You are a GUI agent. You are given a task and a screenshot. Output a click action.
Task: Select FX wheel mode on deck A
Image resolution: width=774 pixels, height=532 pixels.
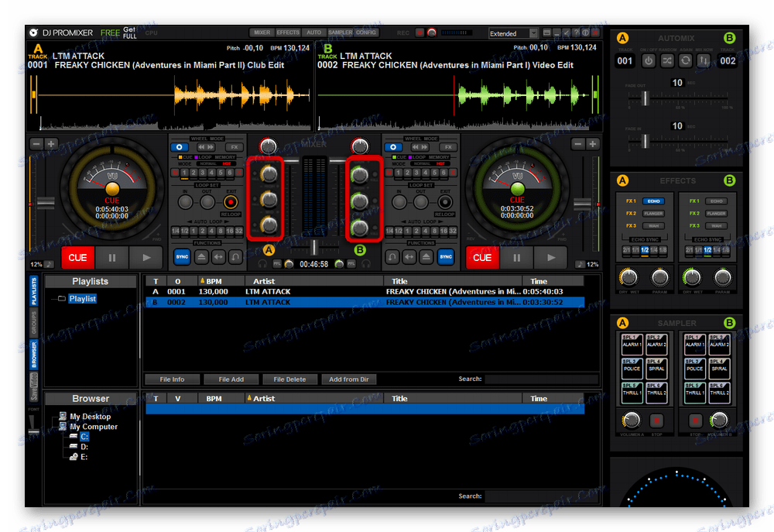[235, 147]
